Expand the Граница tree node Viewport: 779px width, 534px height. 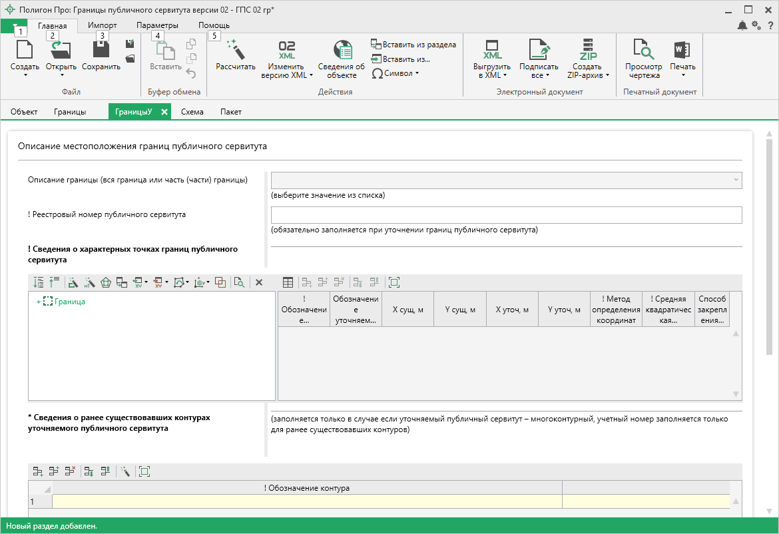pos(39,302)
